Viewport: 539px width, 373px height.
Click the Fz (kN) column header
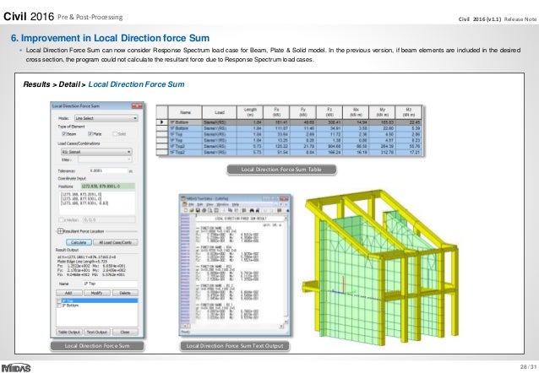coord(329,112)
